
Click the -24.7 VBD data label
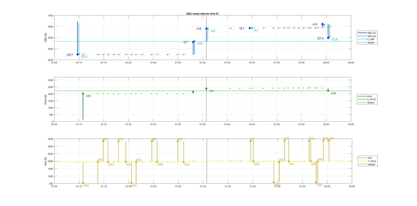pyautogui.click(x=70, y=55)
